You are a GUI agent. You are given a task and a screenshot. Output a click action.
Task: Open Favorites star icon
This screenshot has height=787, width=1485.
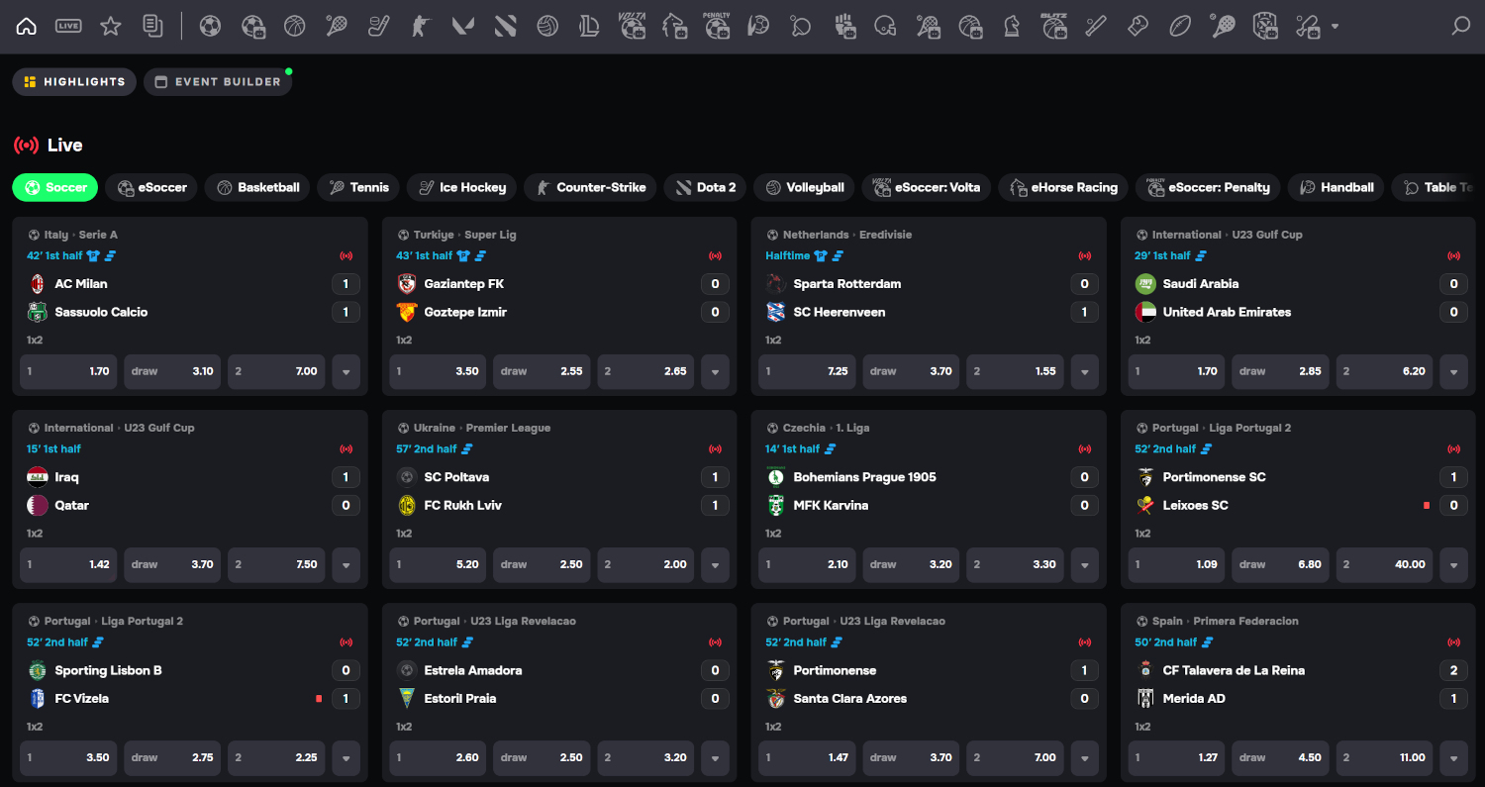click(111, 27)
